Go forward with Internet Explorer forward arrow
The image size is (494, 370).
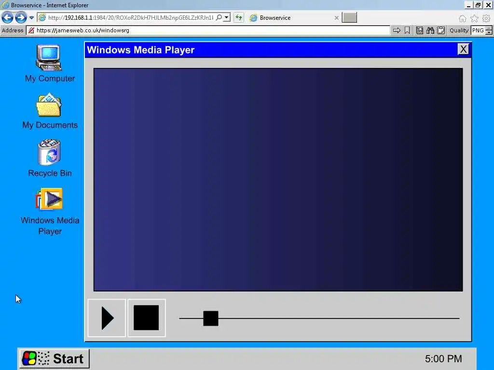coord(21,18)
